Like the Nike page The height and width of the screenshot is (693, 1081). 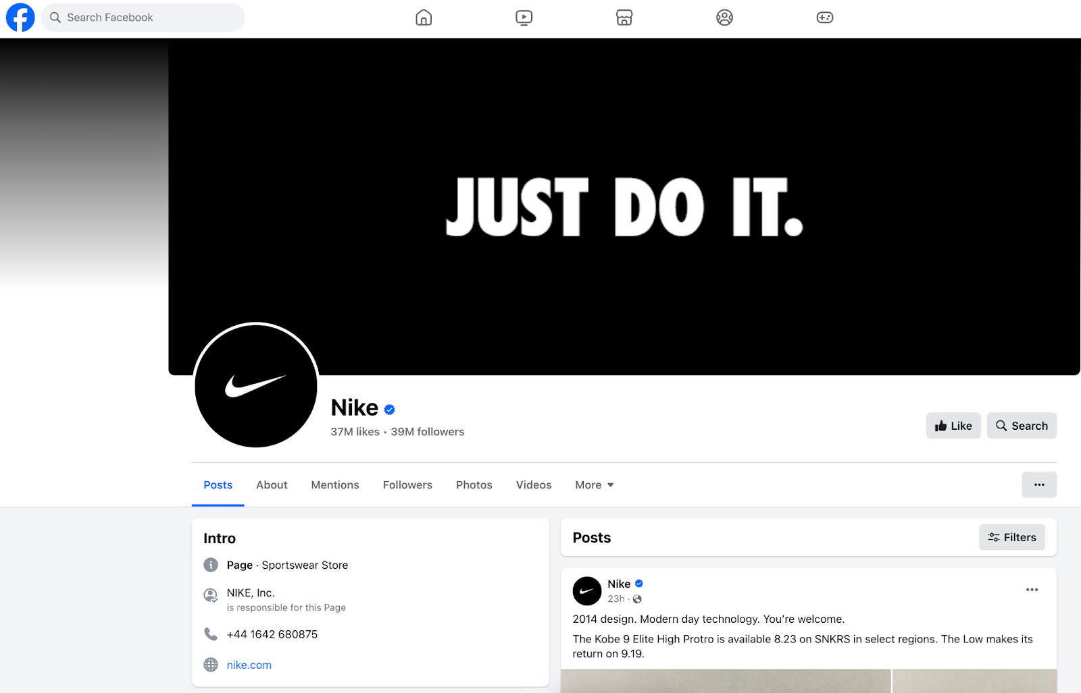click(953, 425)
